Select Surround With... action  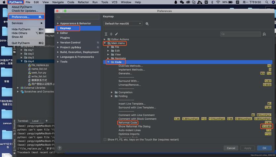pyautogui.click(x=129, y=81)
